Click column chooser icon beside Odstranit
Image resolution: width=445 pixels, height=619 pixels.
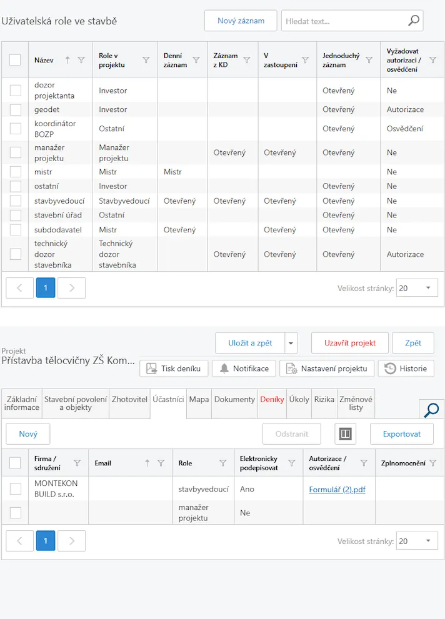[x=345, y=433]
